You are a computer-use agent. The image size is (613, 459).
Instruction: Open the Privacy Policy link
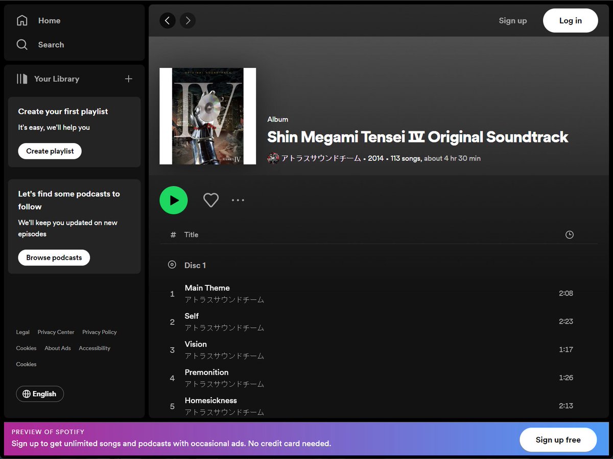pos(99,332)
